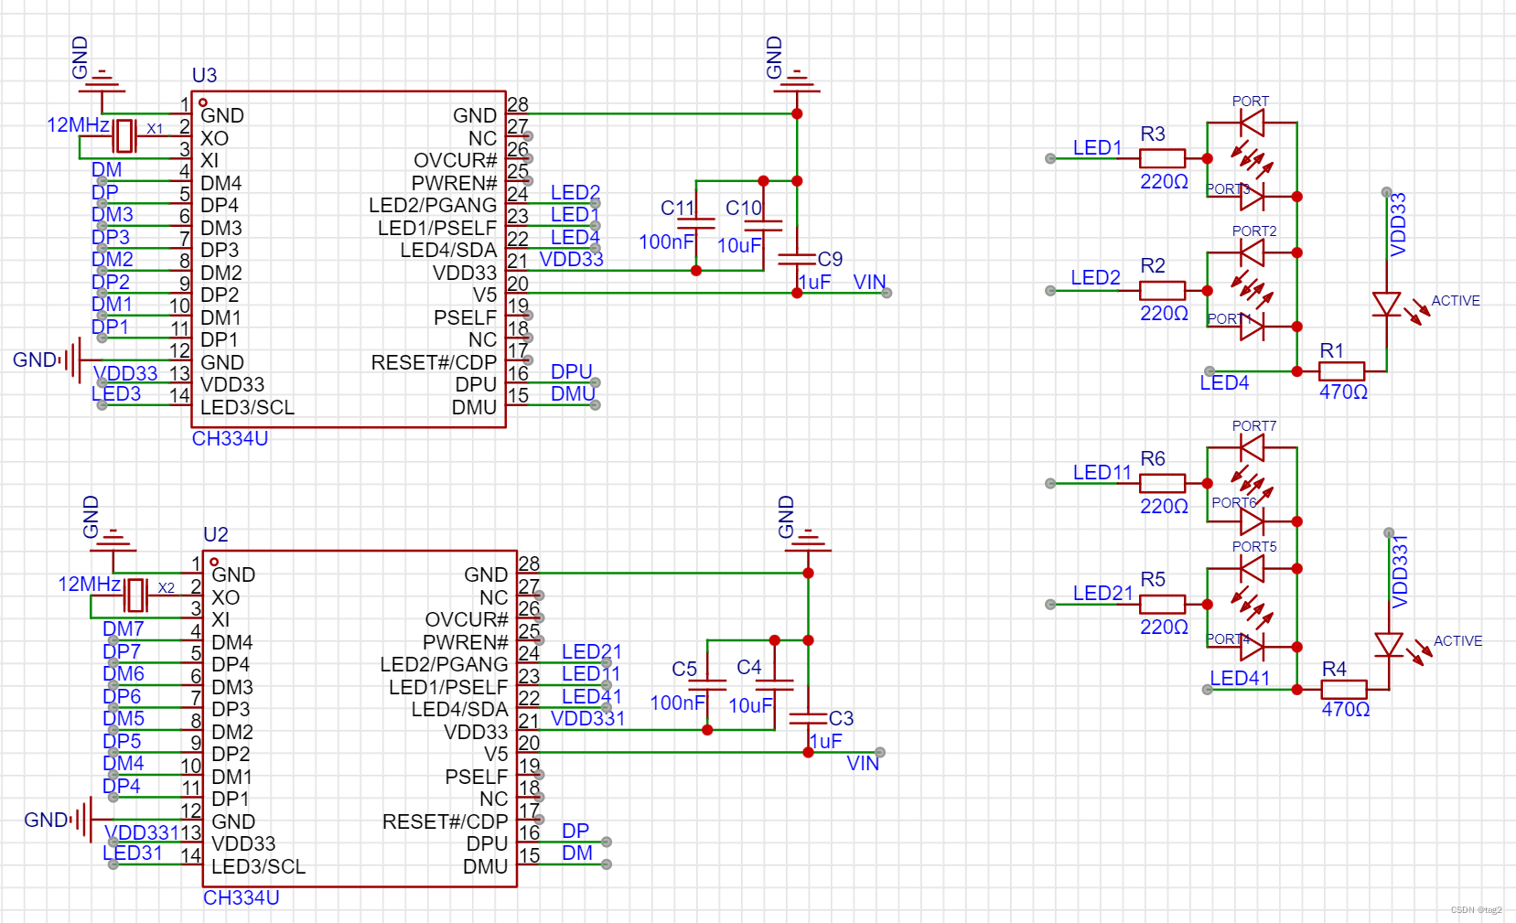Click the CH334U label below U2

click(x=242, y=897)
